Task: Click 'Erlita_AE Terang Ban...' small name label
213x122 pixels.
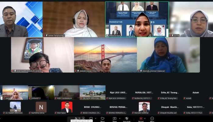Action: pos(169,98)
